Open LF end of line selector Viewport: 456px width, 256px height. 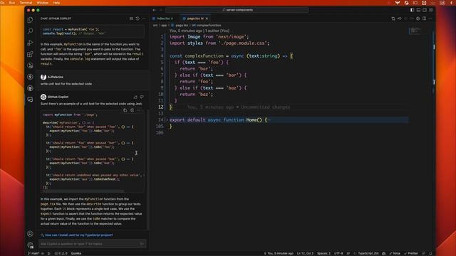coord(348,253)
